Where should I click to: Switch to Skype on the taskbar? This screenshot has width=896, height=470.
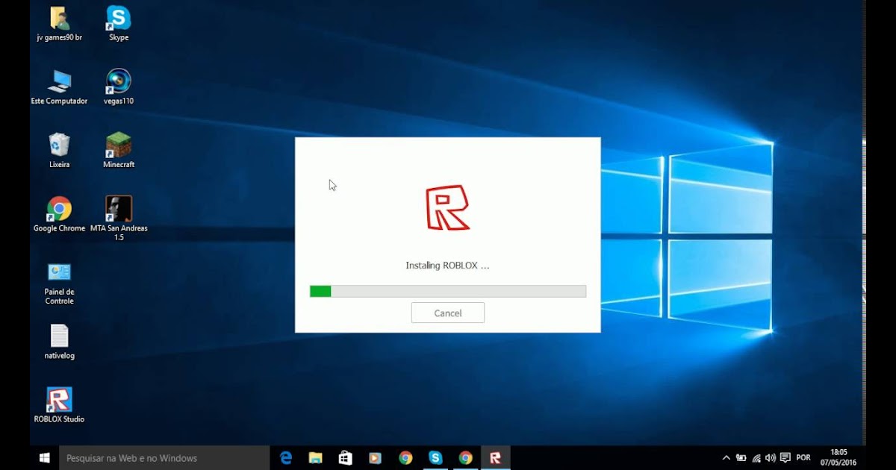(x=435, y=458)
